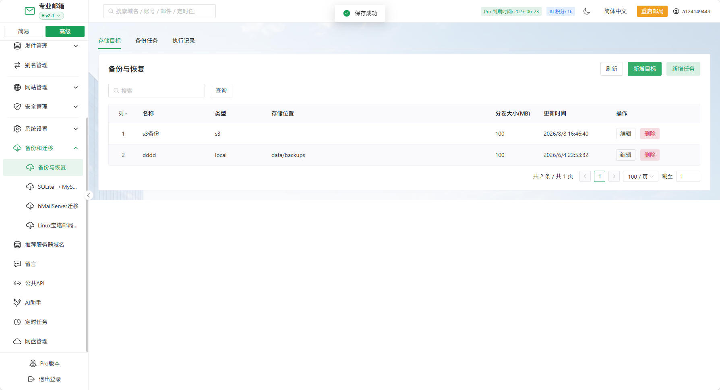Click 删除 for s3备份 row
This screenshot has width=720, height=390.
pos(650,134)
